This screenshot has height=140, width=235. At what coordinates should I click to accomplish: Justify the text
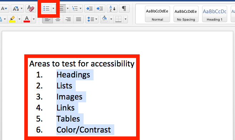point(79,19)
